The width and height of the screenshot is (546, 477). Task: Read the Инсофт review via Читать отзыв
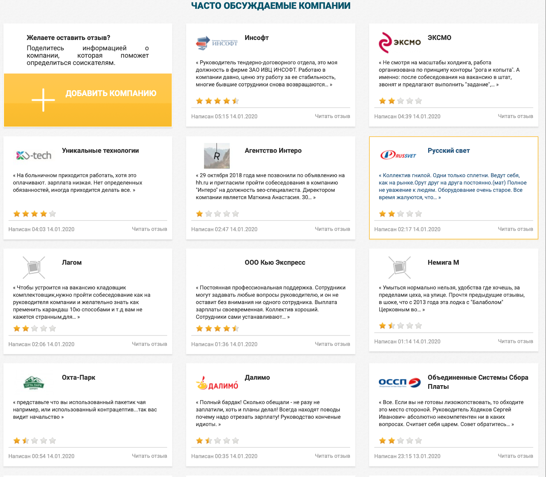pos(332,116)
